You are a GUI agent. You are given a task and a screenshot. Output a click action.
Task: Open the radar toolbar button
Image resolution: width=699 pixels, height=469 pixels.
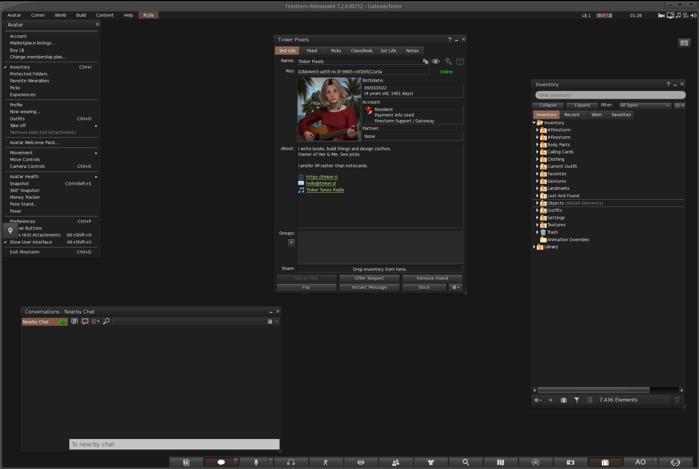click(x=536, y=462)
